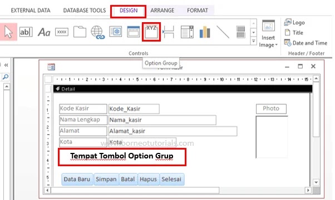Select the Photo image frame
The image size is (335, 200).
(272, 137)
